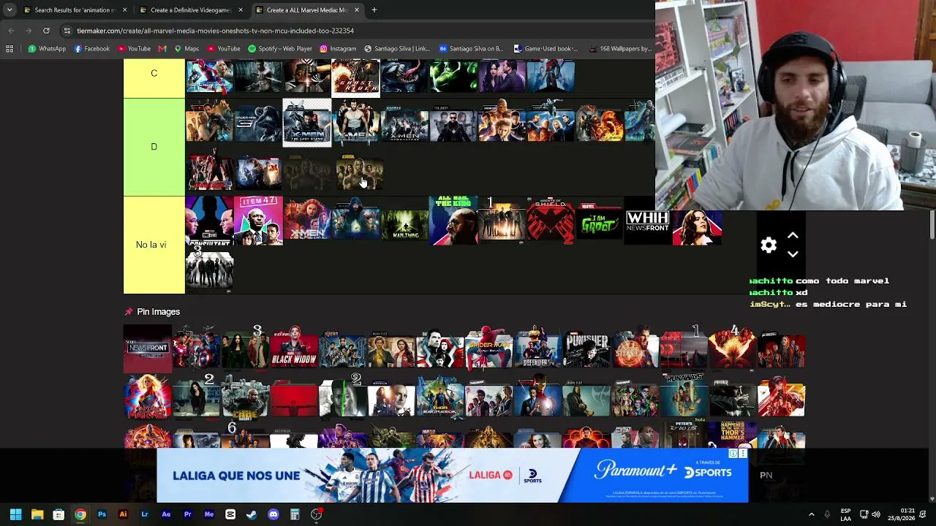Open the WhatsApp bookmark

[47, 49]
